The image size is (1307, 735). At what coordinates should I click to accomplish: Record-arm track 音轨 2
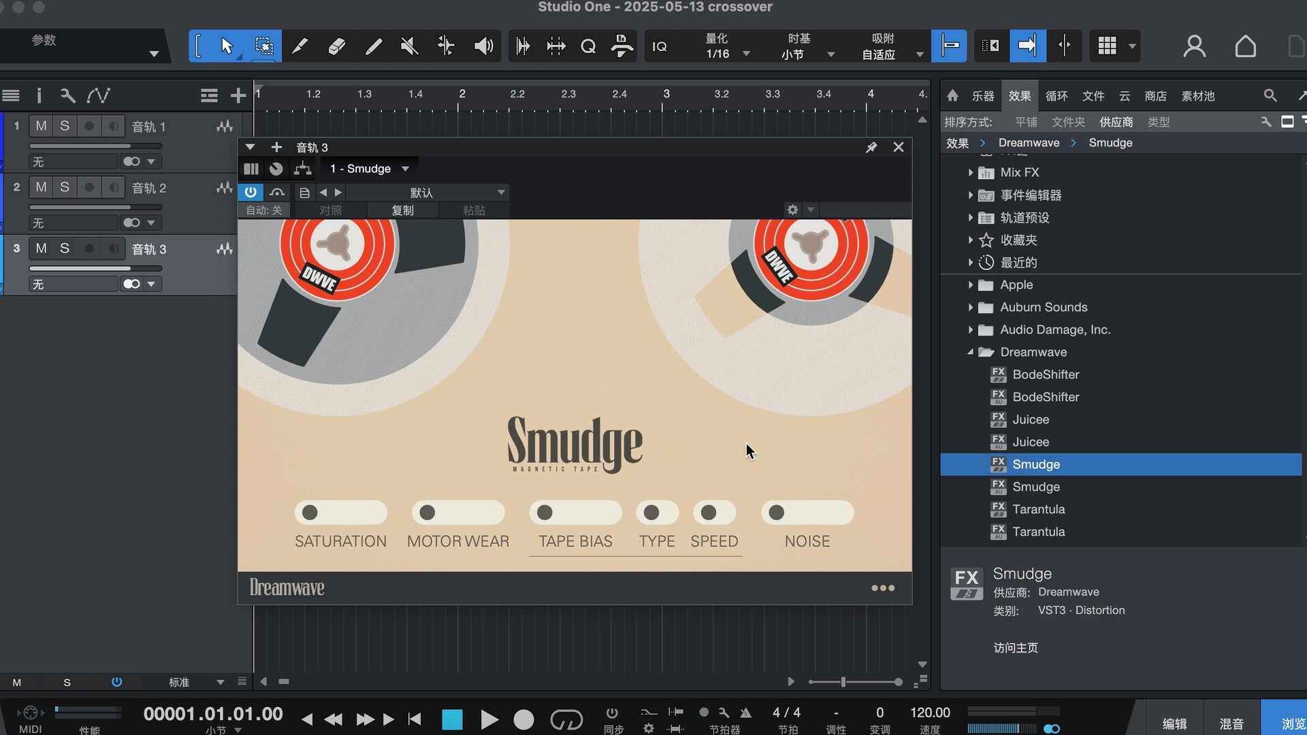tap(88, 187)
